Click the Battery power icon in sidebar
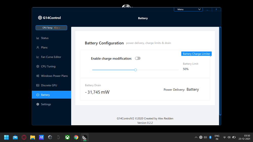 pyautogui.click(x=37, y=95)
